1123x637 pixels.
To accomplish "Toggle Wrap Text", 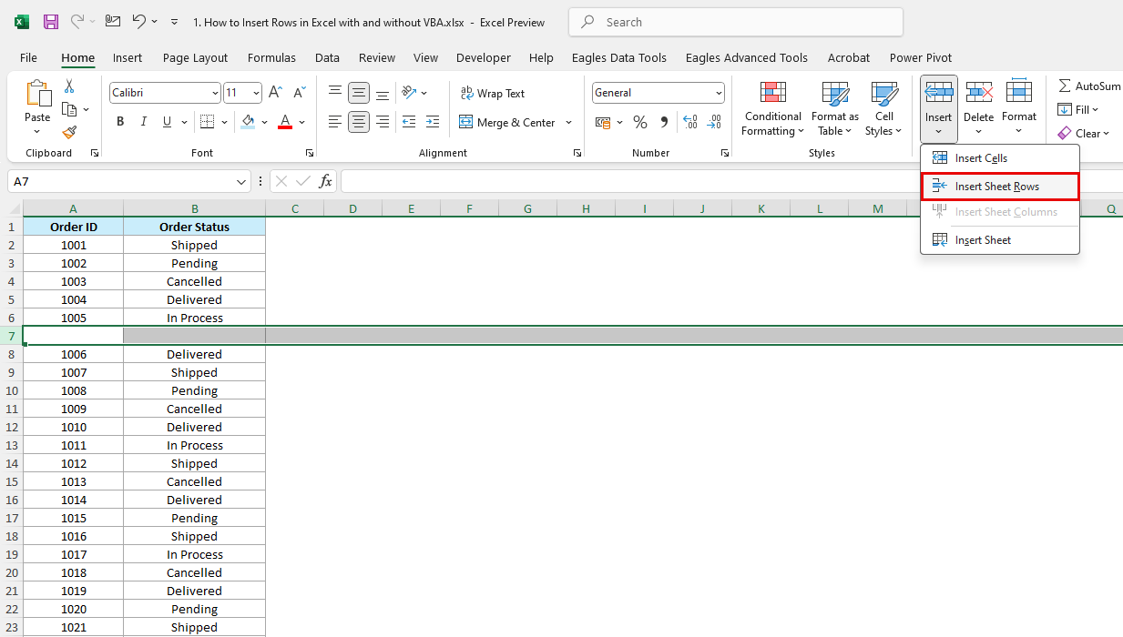I will pyautogui.click(x=493, y=93).
